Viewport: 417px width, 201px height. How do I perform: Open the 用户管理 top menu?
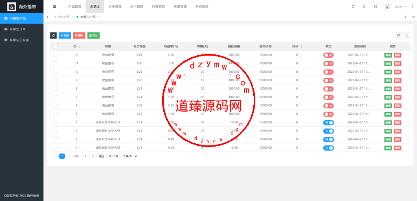pos(137,6)
